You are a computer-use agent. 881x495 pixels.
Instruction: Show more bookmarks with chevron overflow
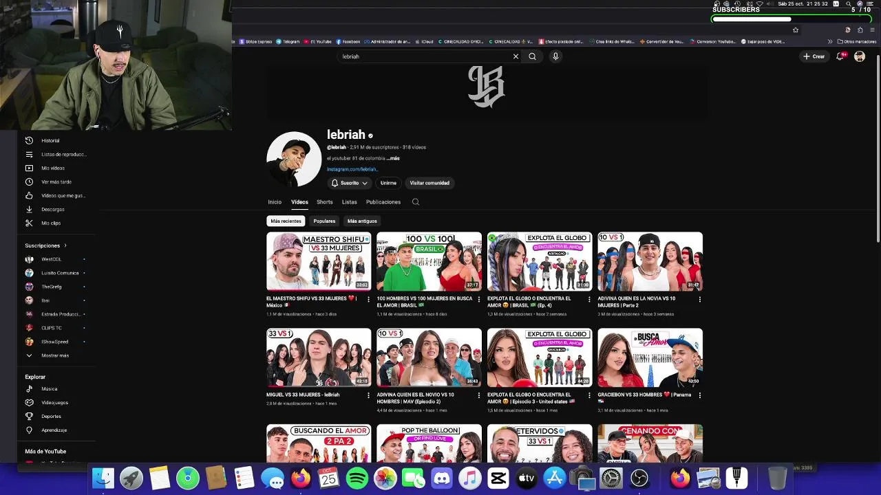coord(830,41)
